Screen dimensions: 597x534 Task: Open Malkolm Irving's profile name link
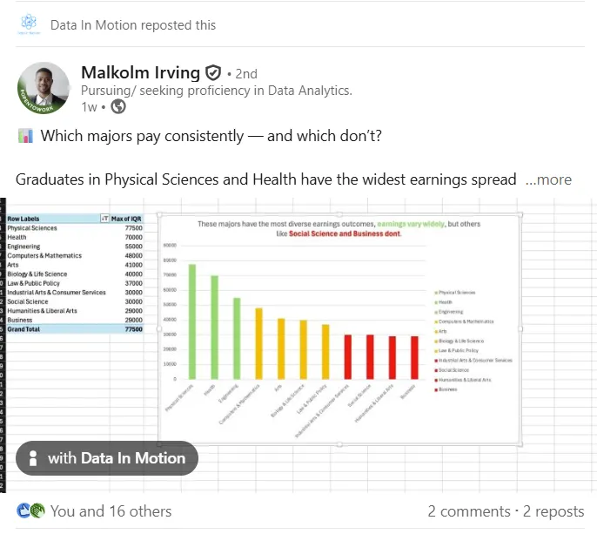point(140,73)
